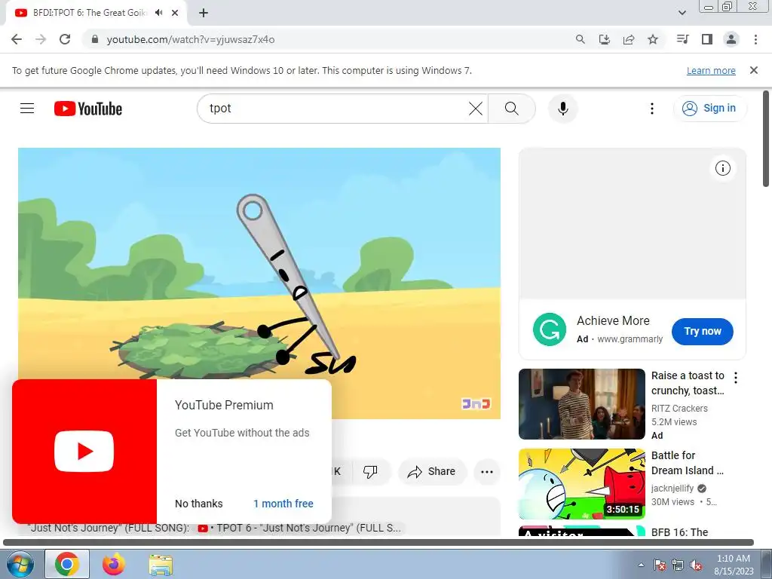Follow the Learn more link in update notice
Screen dimensions: 772x579
click(711, 70)
